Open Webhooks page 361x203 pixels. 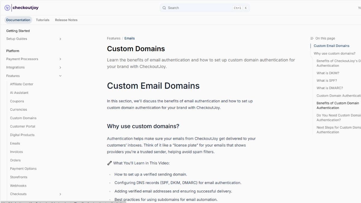click(x=18, y=186)
